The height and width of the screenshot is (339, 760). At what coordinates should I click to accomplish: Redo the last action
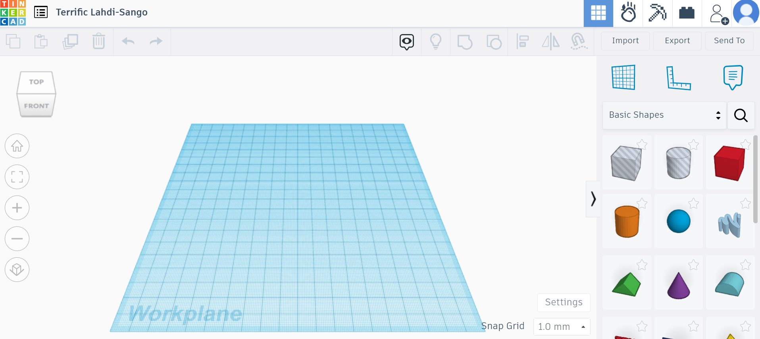156,41
